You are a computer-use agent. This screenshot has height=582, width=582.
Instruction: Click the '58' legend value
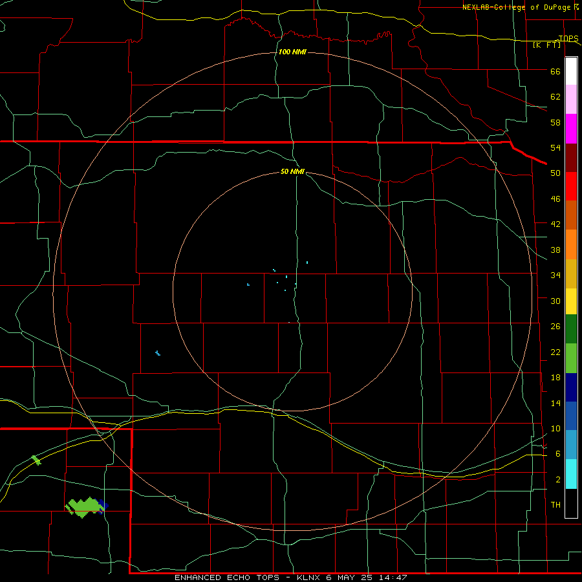pos(555,122)
